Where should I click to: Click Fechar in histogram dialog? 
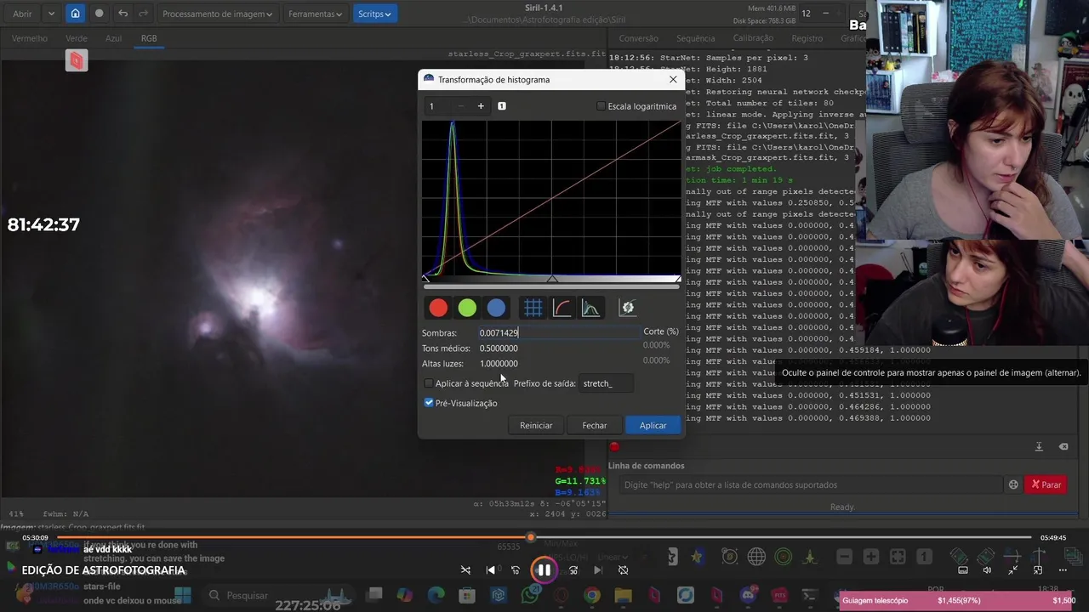point(595,425)
